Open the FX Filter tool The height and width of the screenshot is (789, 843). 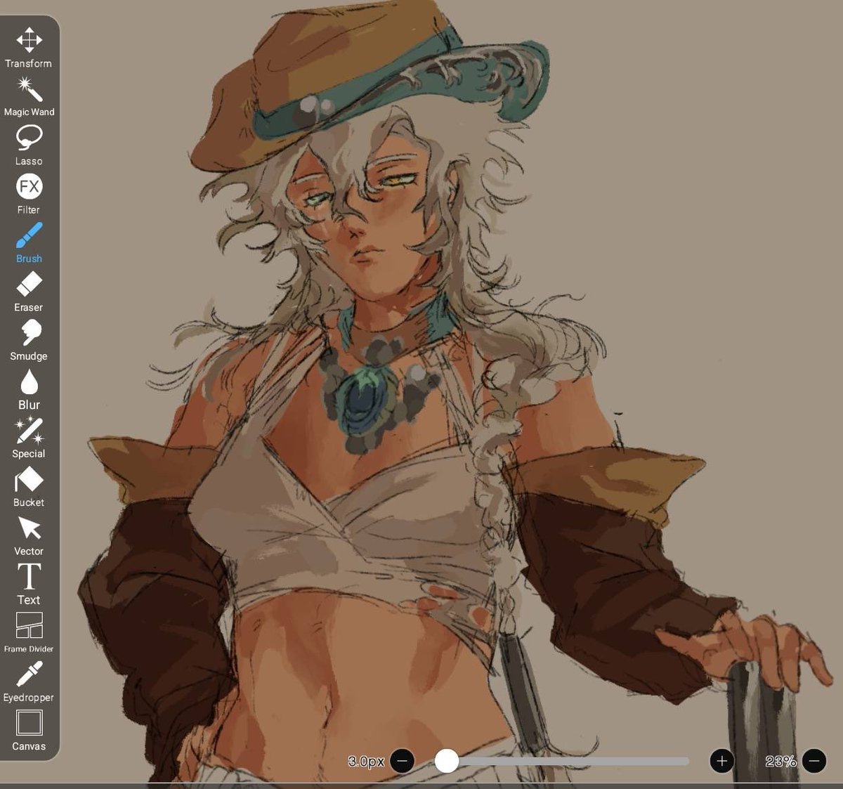29,194
